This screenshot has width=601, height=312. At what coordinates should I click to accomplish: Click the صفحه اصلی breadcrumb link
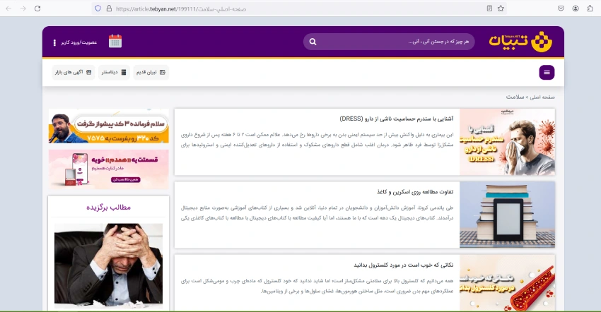542,97
